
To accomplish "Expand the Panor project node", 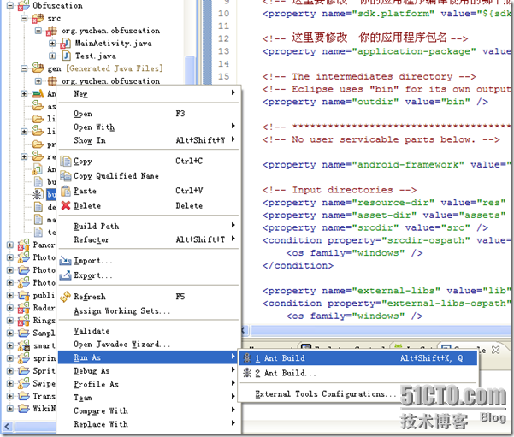I will click(9, 245).
